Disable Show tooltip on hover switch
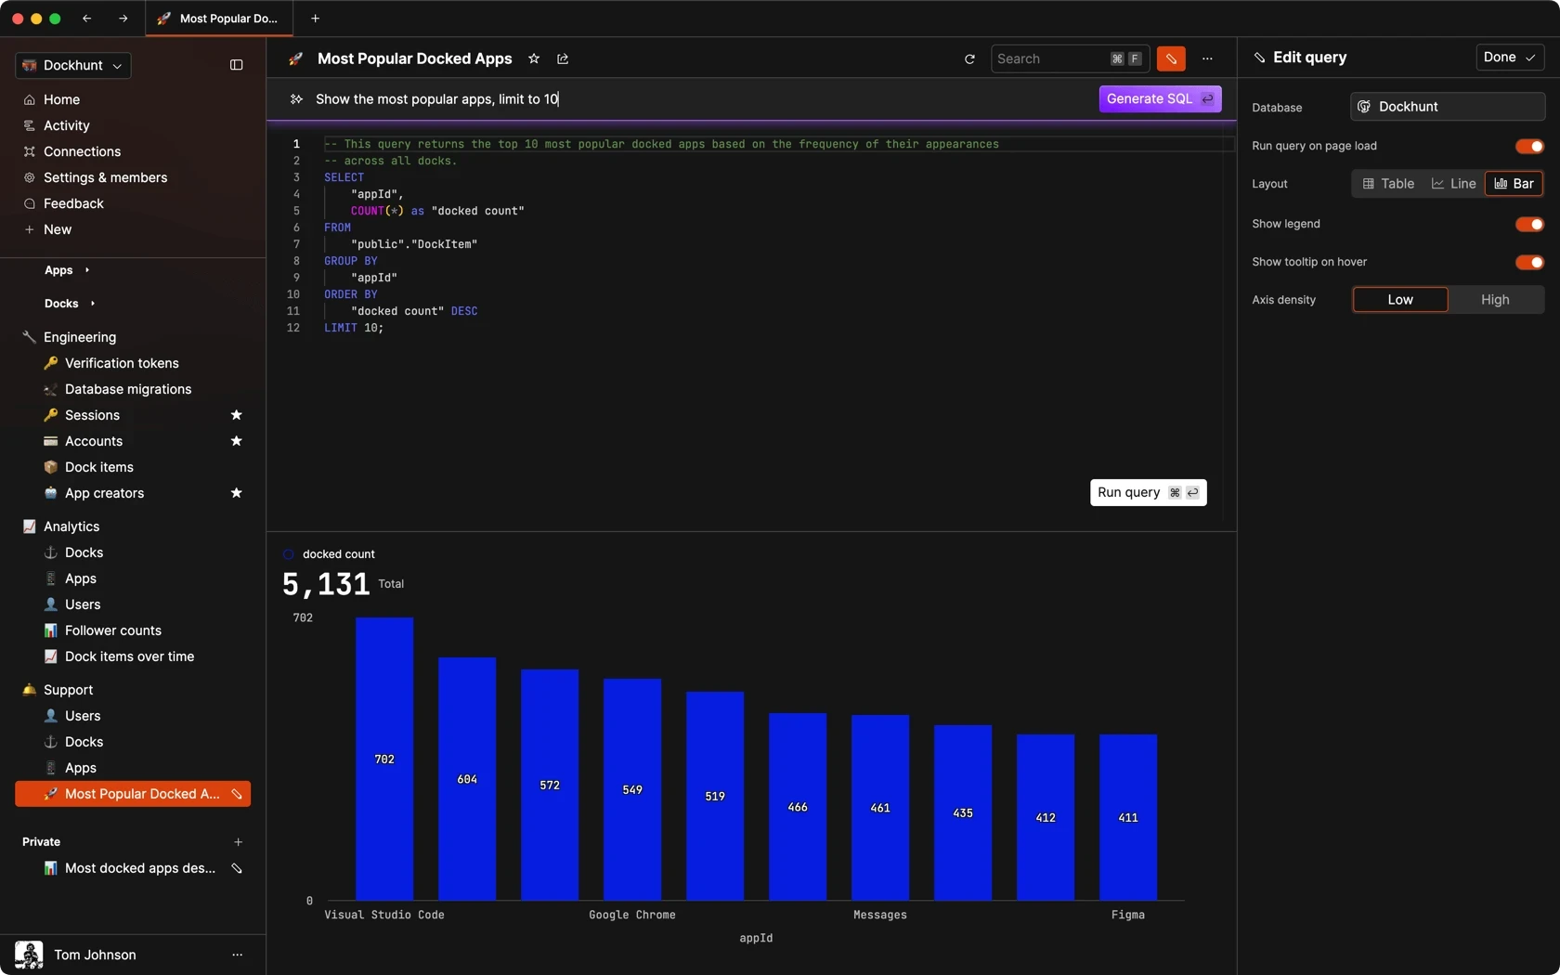 tap(1529, 262)
